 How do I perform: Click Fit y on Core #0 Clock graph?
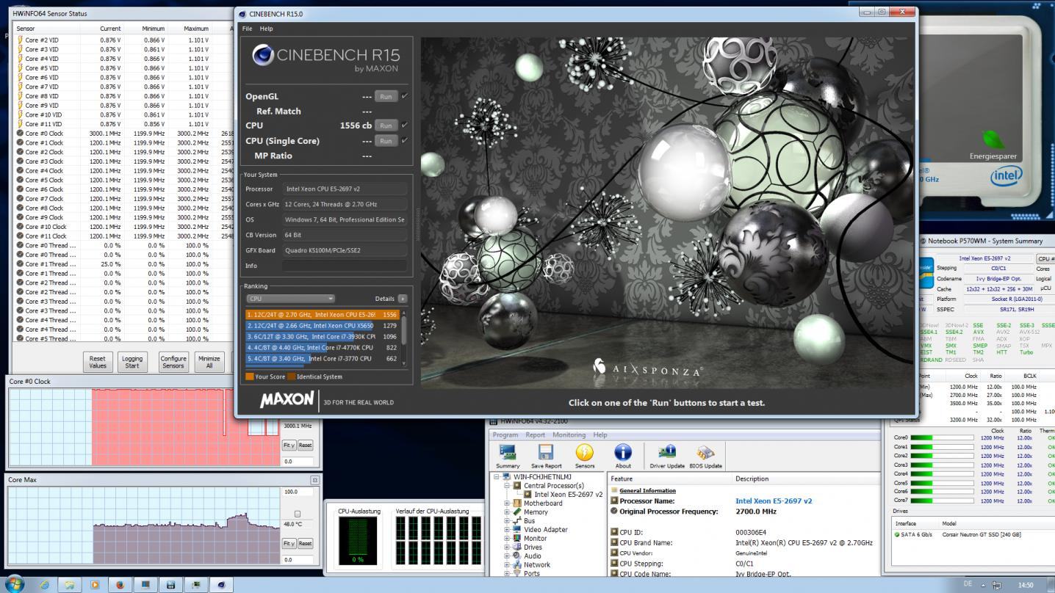tap(289, 445)
